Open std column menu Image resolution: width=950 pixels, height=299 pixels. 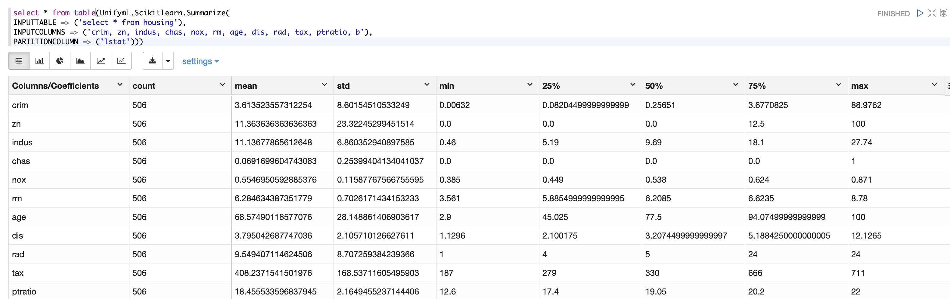click(x=427, y=85)
